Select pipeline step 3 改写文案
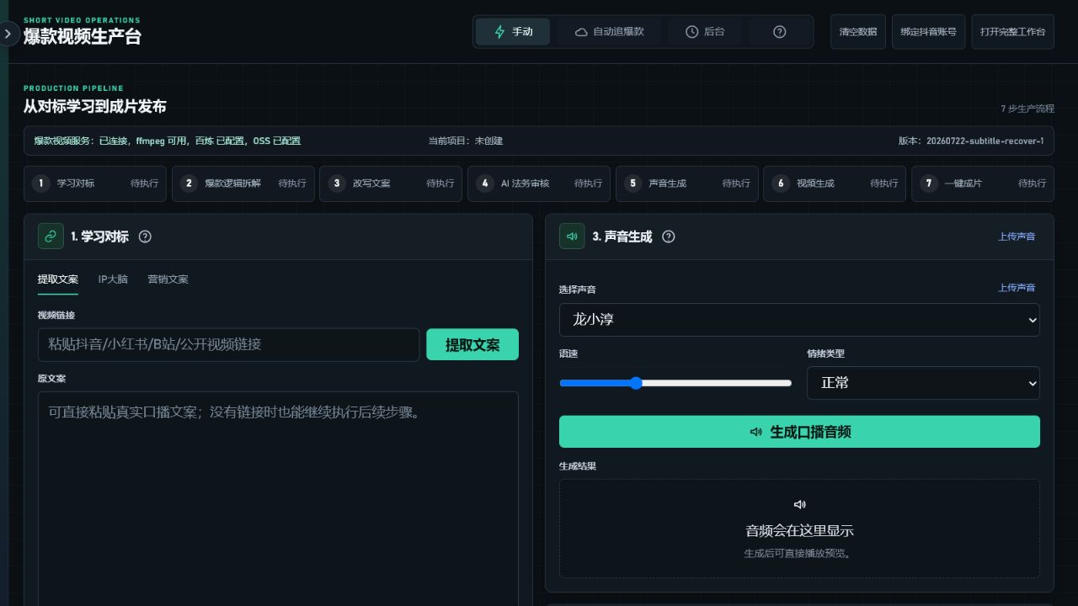Viewport: 1078px width, 606px height. tap(391, 183)
